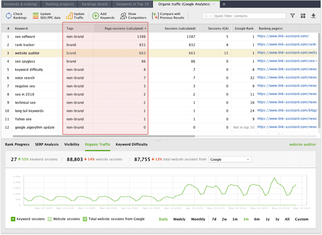Select the 'google algorythm update' row

pyautogui.click(x=159, y=127)
